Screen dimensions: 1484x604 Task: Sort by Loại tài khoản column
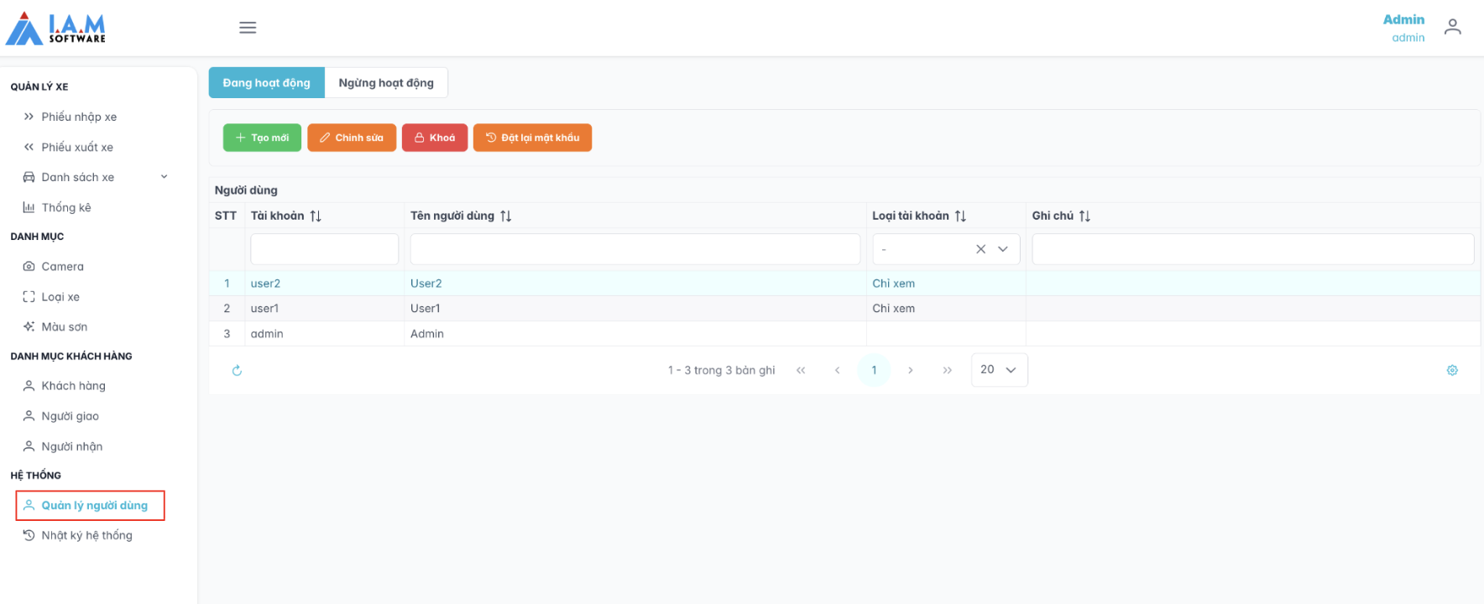coord(960,216)
